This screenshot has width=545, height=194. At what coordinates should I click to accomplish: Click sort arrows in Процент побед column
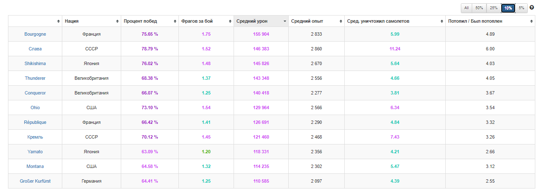(175, 21)
